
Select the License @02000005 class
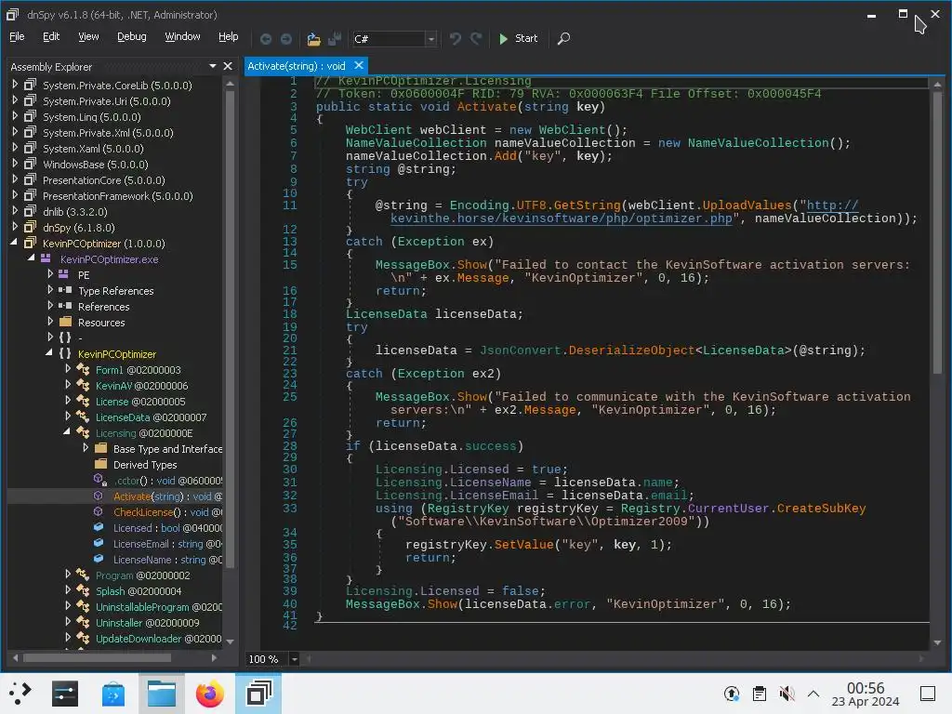click(140, 402)
